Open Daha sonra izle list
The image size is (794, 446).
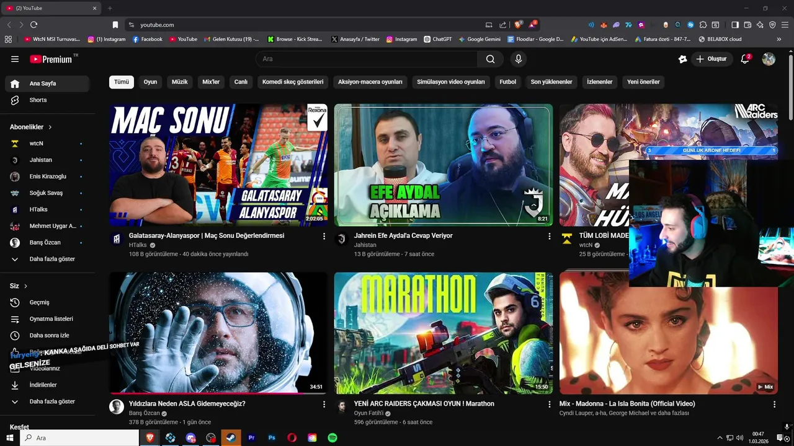point(47,335)
